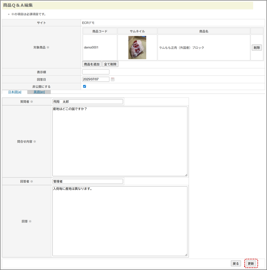Screen dimensions: 267x270
Task: Open the calendar picker next to 回答日
Action: (x=113, y=79)
